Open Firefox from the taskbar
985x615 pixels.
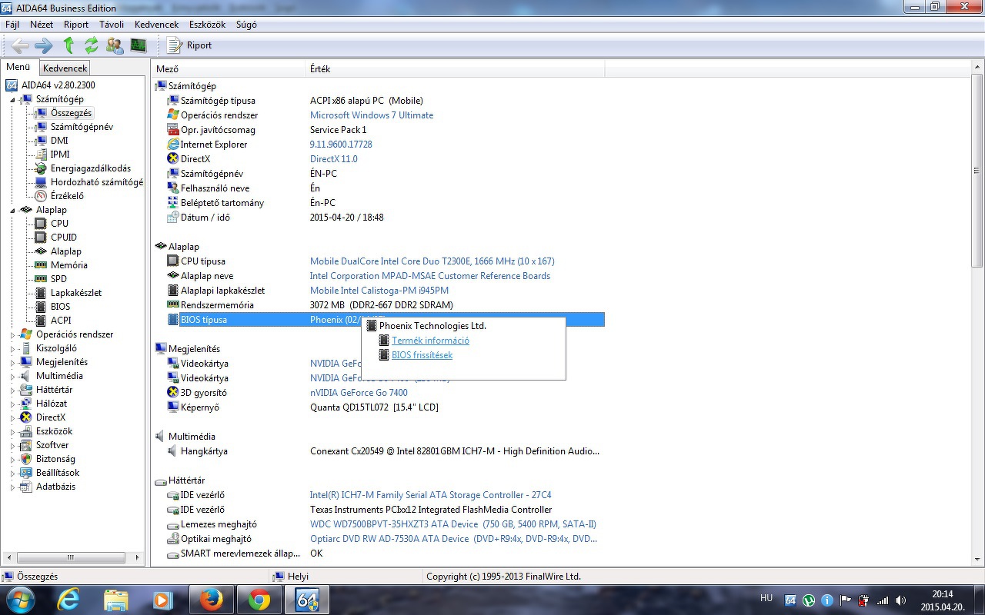pyautogui.click(x=211, y=600)
